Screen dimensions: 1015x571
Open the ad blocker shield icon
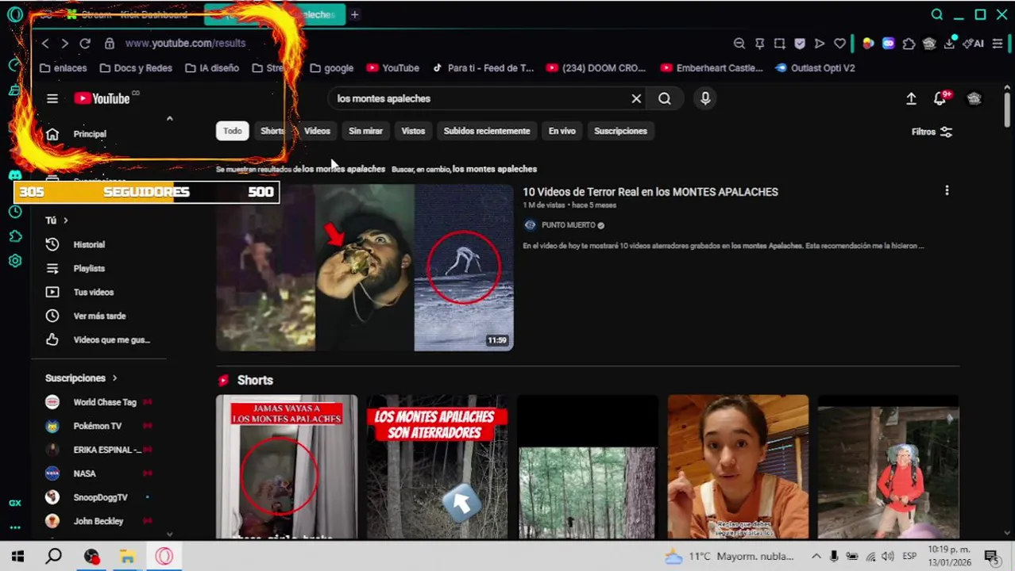coord(800,44)
